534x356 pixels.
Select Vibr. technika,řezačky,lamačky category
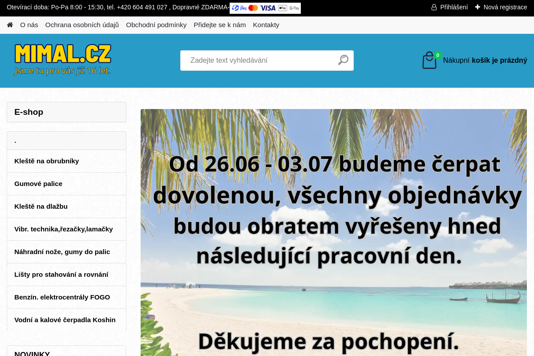67,229
